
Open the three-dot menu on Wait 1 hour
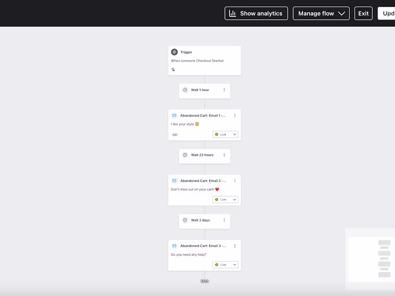tap(224, 90)
